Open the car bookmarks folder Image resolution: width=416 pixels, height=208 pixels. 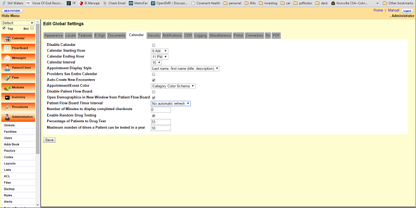click(286, 3)
